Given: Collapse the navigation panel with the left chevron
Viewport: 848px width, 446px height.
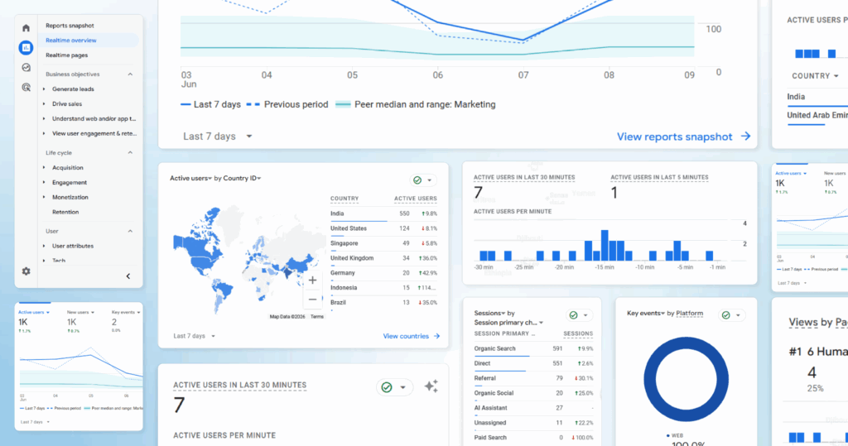Looking at the screenshot, I should click(x=128, y=276).
